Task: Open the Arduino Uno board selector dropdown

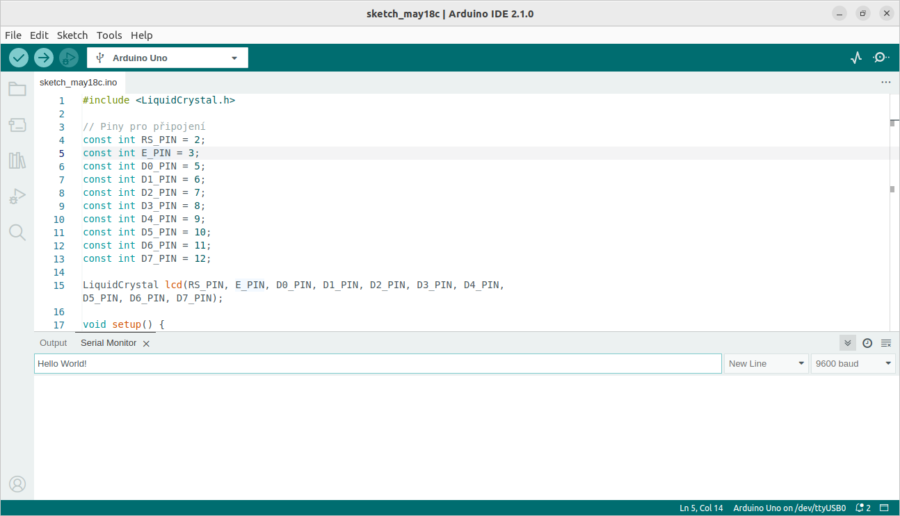Action: click(168, 58)
